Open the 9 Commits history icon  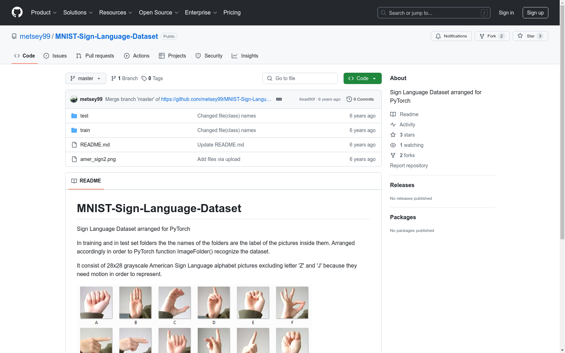pyautogui.click(x=349, y=99)
